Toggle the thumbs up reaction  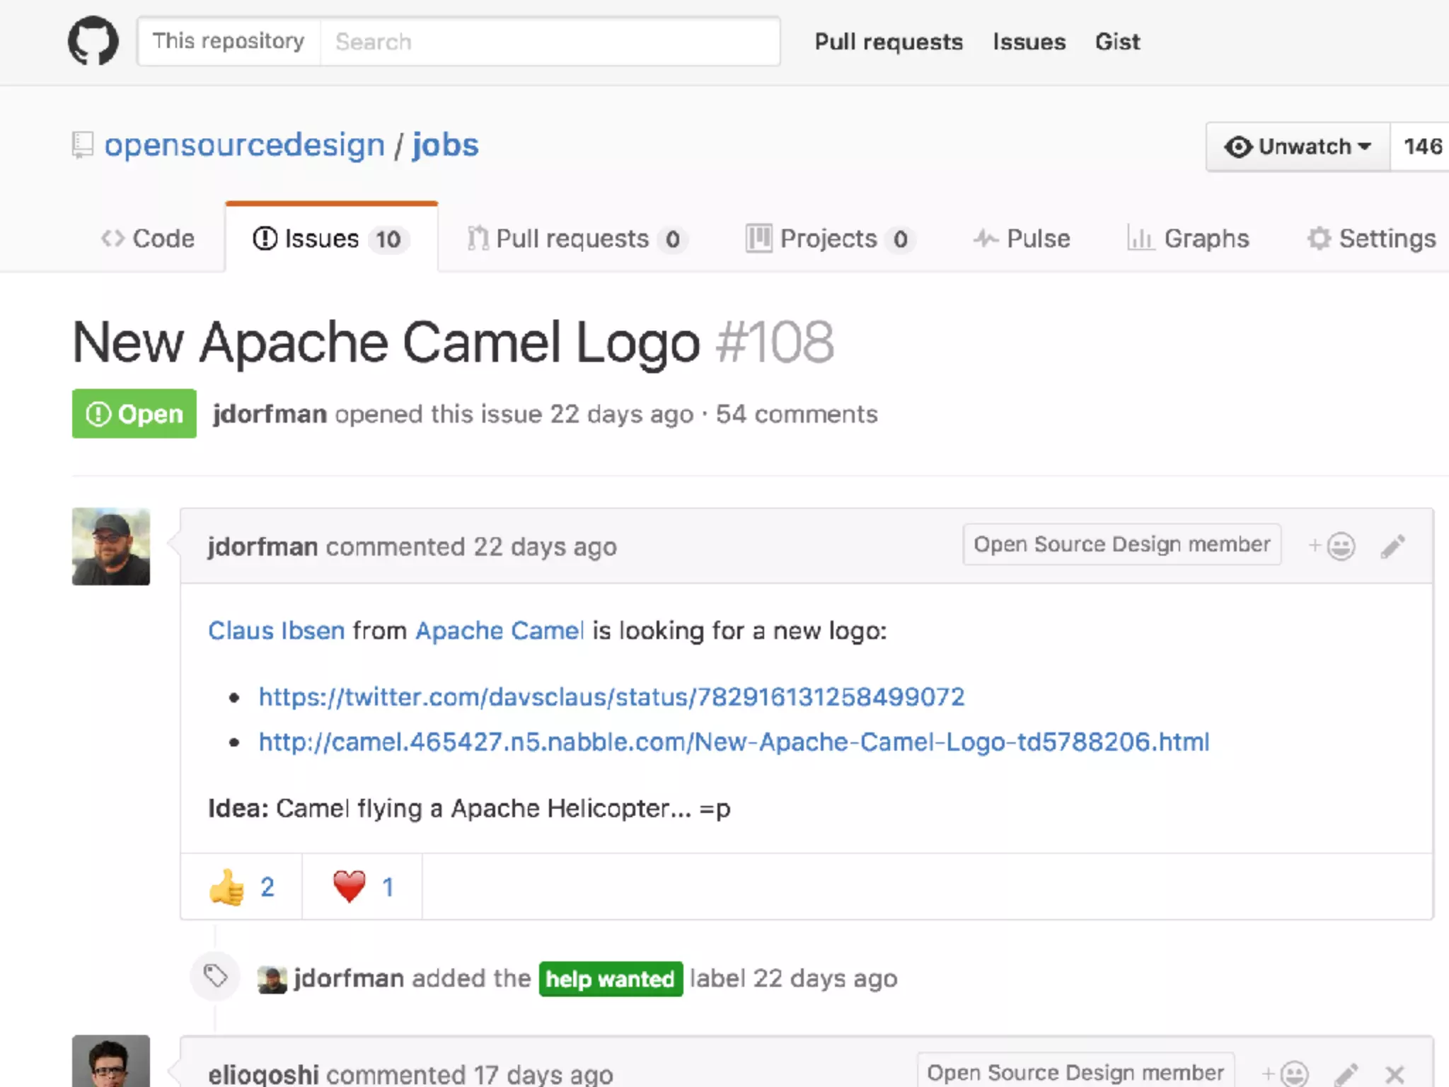coord(241,887)
